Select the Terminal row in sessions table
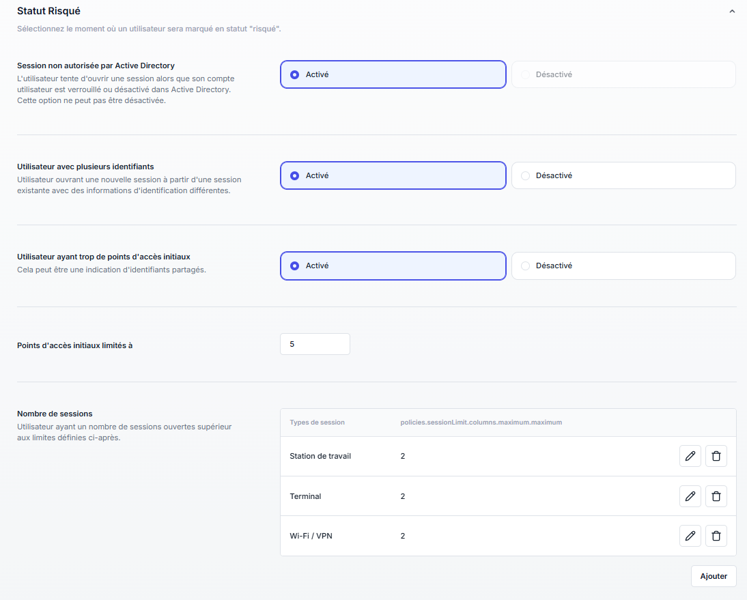The image size is (747, 600). pyautogui.click(x=305, y=496)
